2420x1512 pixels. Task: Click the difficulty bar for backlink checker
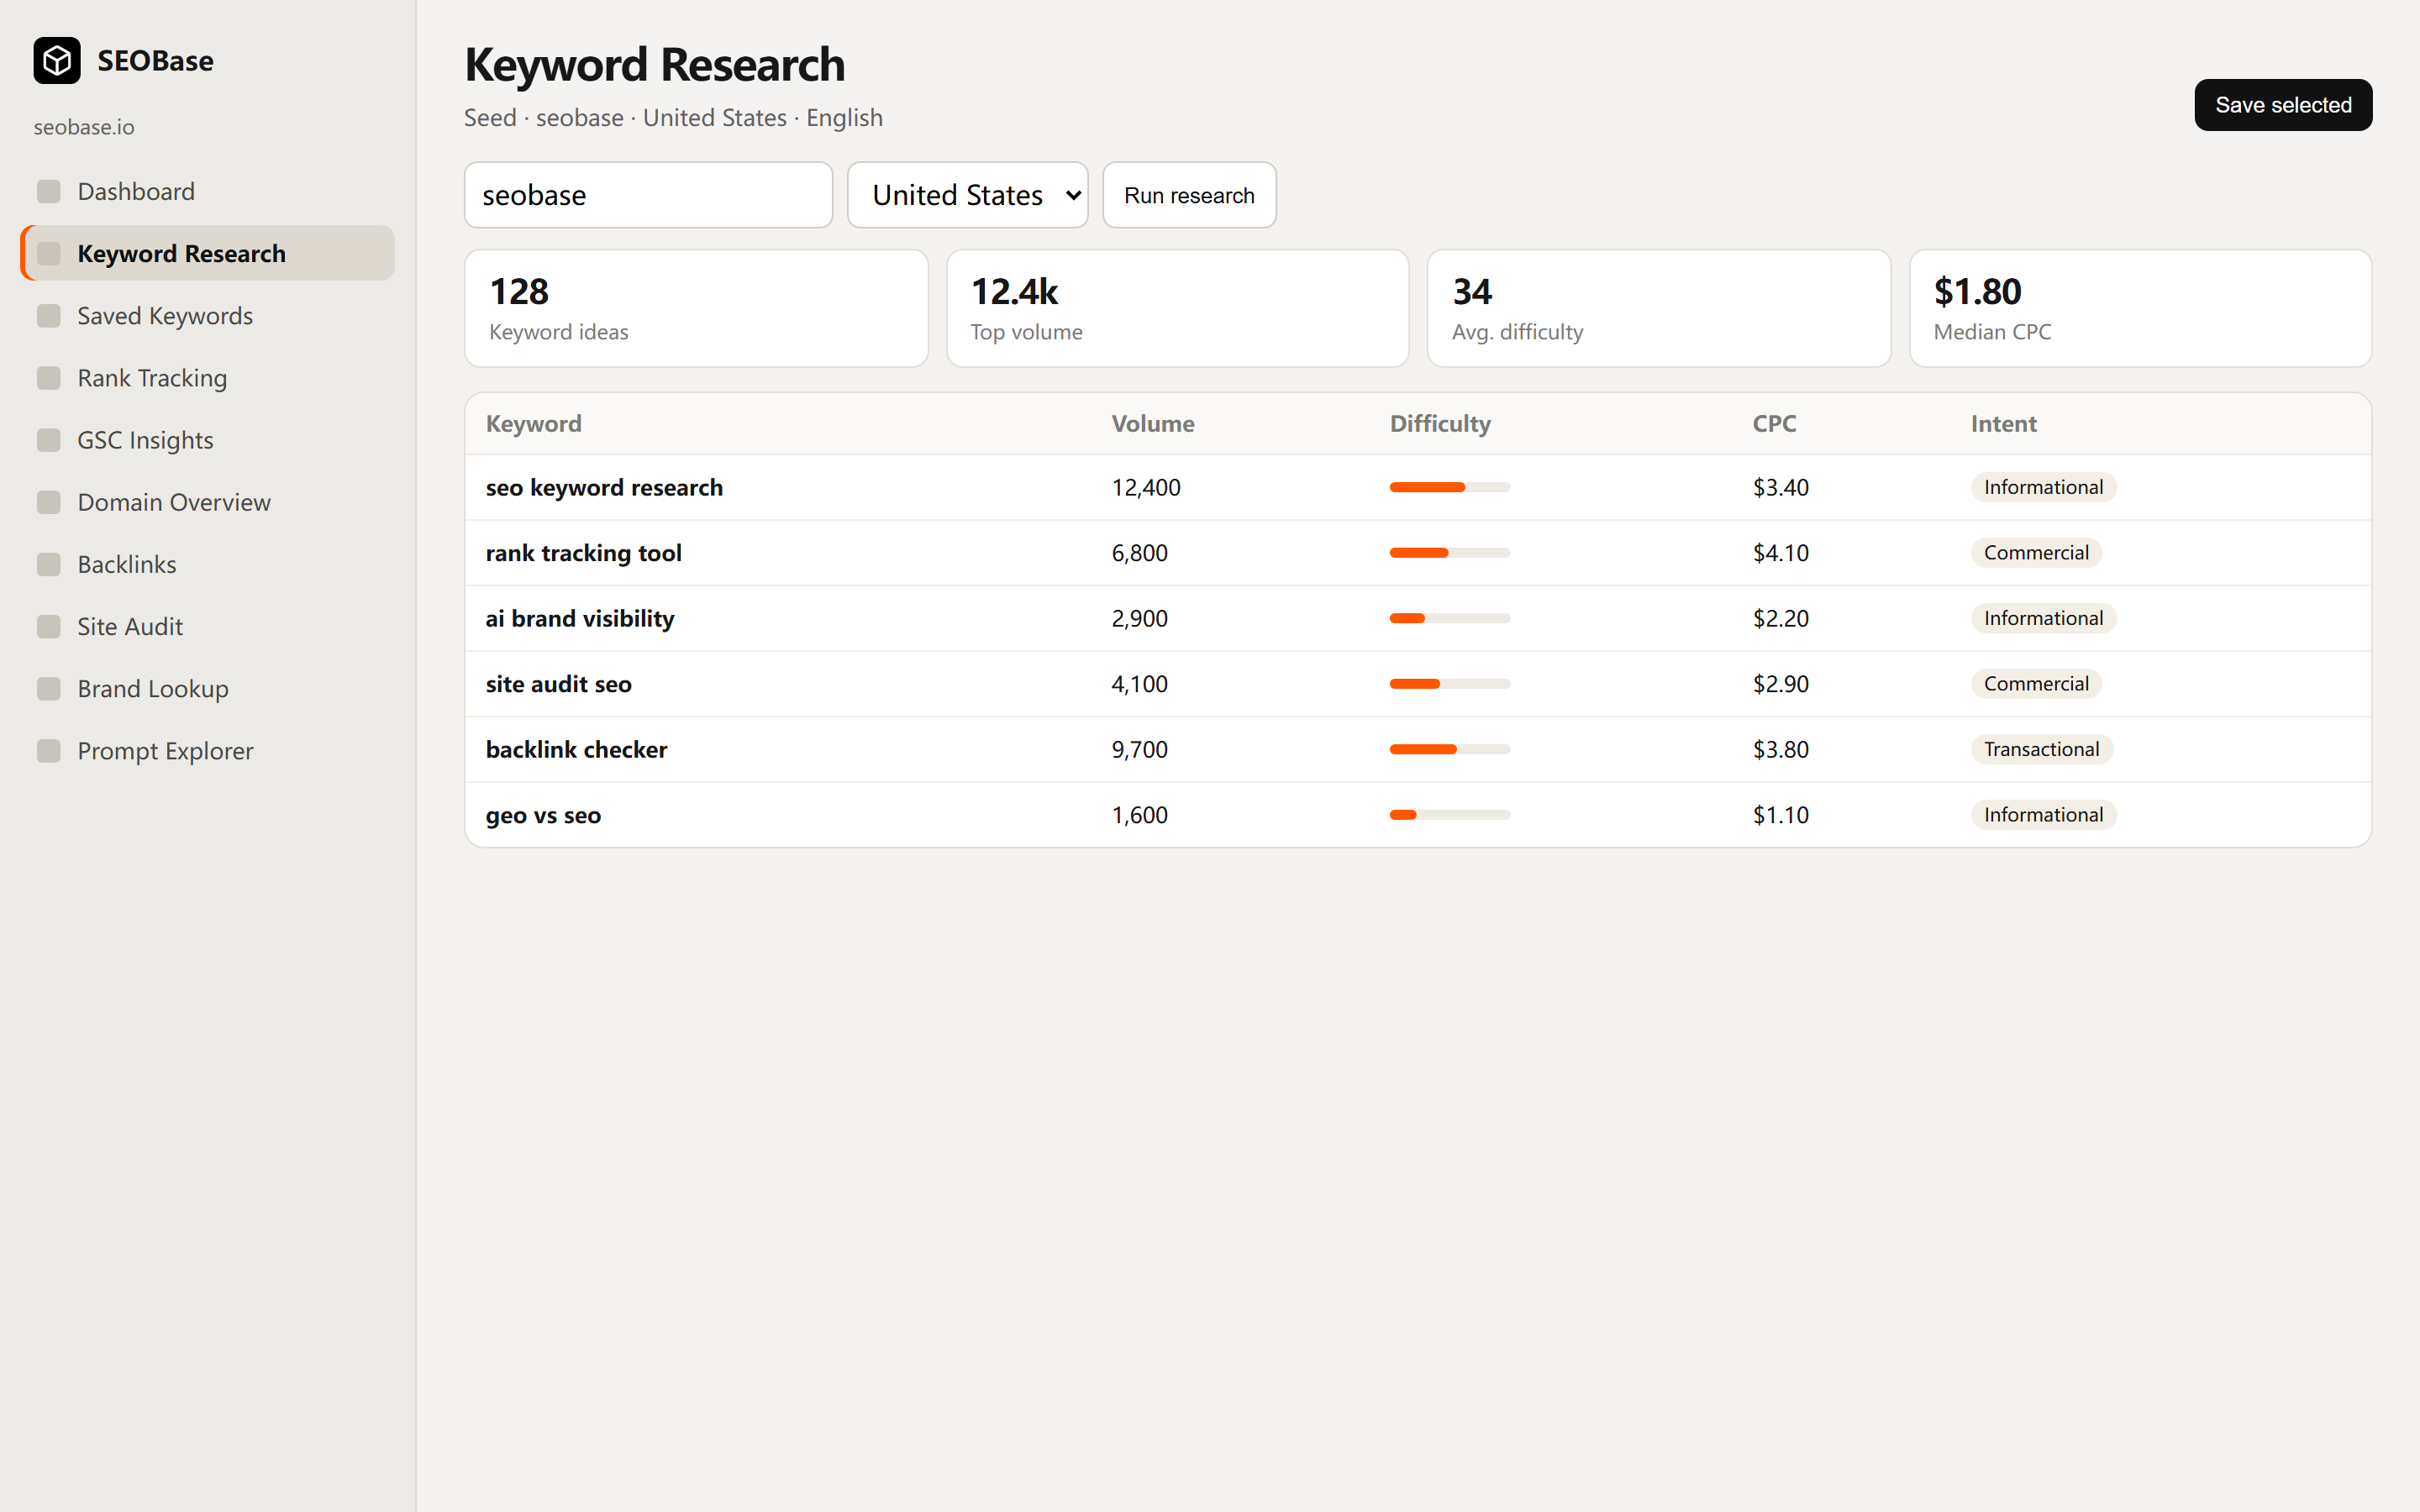pos(1449,749)
